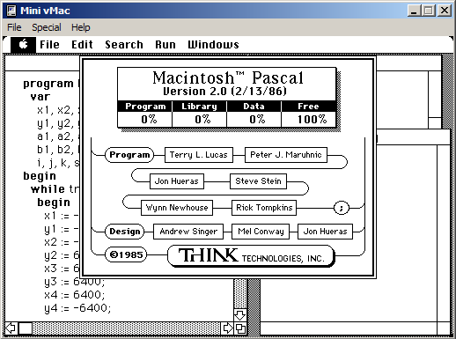
Task: Open Mini vMac Help menu
Action: 81,27
